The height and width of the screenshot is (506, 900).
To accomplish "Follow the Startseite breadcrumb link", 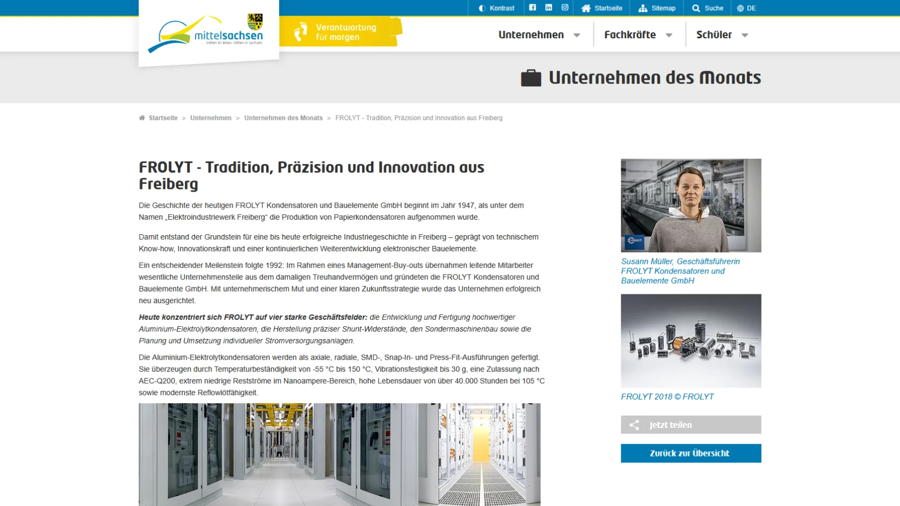I will 163,118.
